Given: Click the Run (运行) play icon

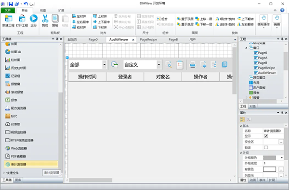Looking at the screenshot, I should point(34,19).
